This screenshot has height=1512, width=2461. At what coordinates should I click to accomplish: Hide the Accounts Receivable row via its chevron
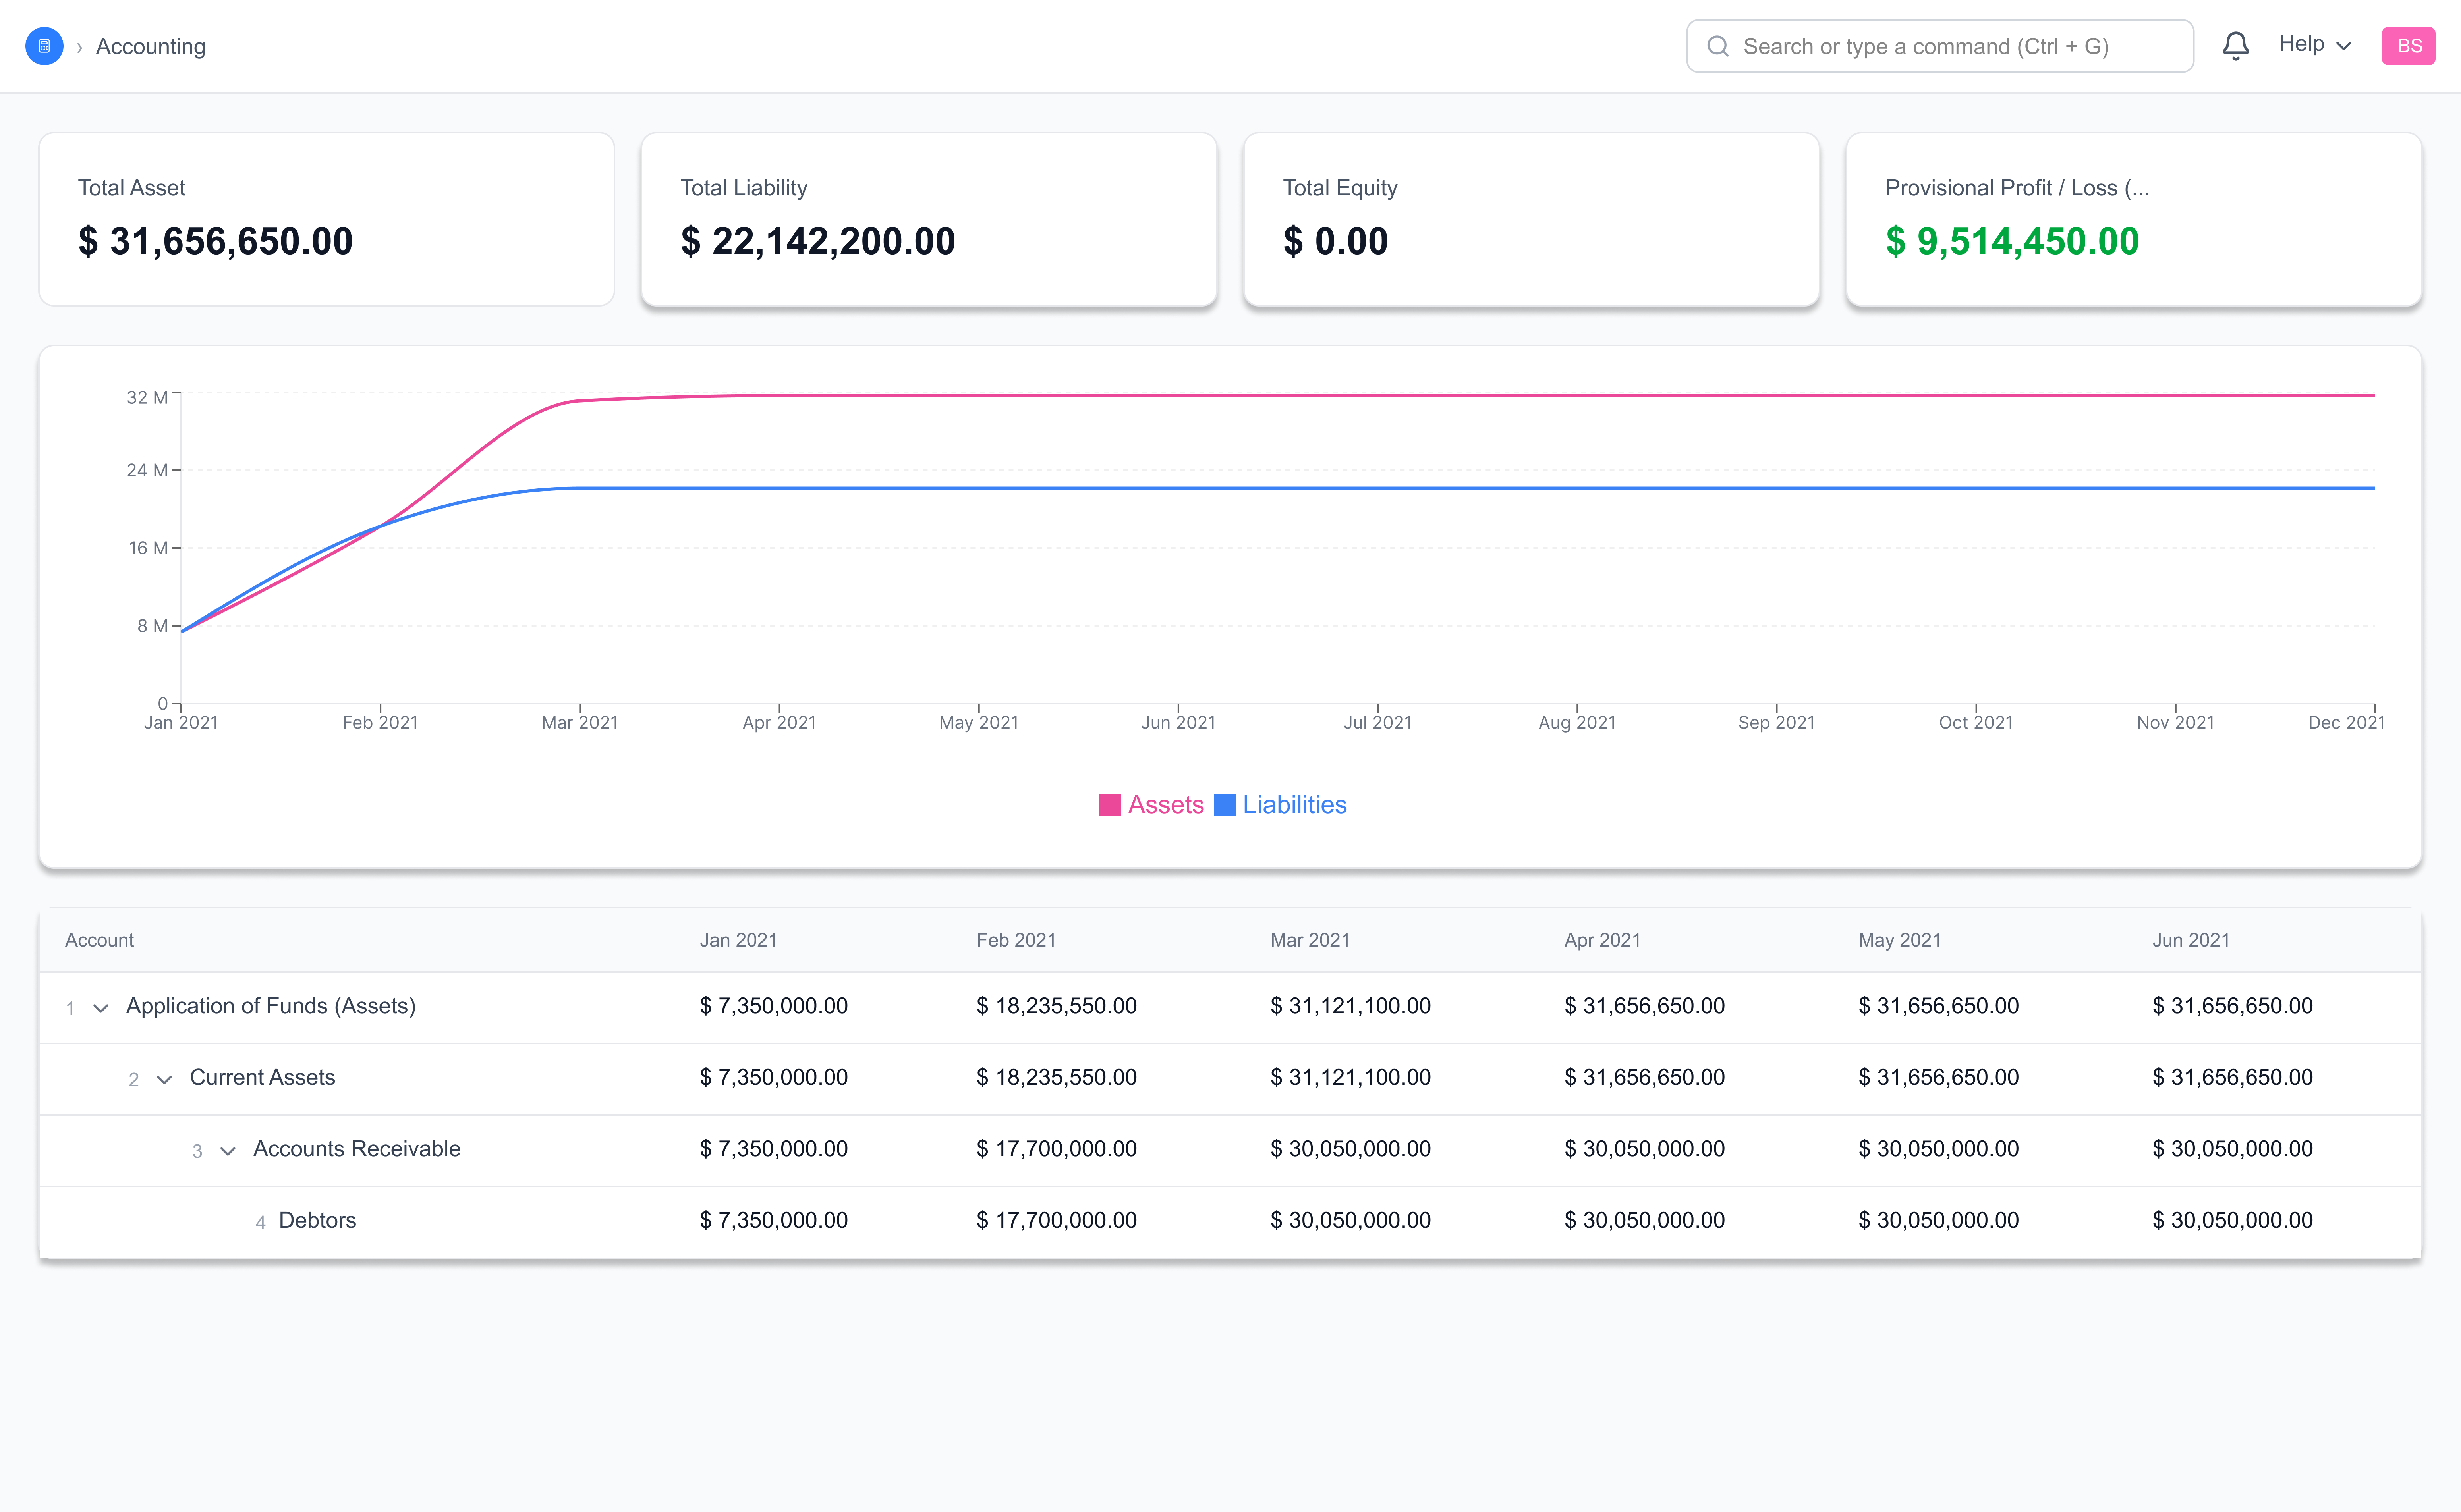point(227,1150)
